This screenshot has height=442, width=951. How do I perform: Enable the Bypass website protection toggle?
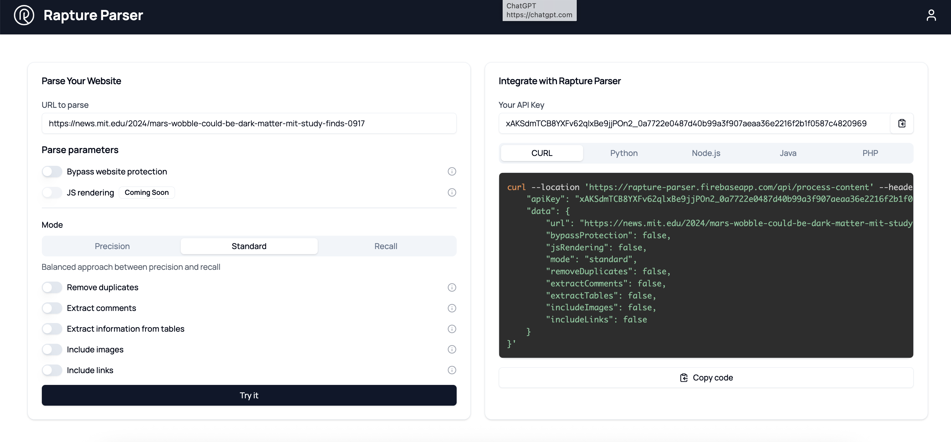[x=52, y=171]
